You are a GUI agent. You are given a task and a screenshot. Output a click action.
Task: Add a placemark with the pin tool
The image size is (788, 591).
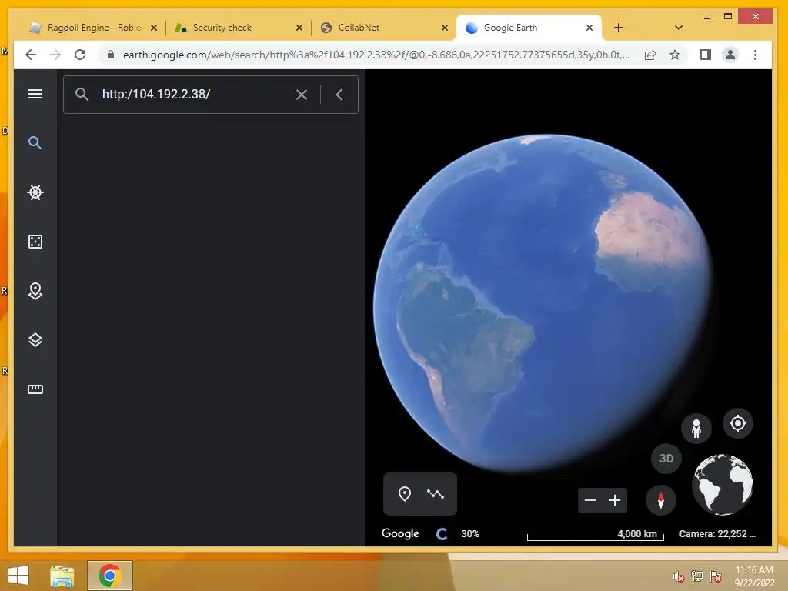pyautogui.click(x=405, y=494)
